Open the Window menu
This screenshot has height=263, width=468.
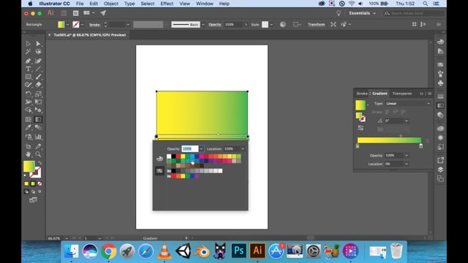point(205,4)
